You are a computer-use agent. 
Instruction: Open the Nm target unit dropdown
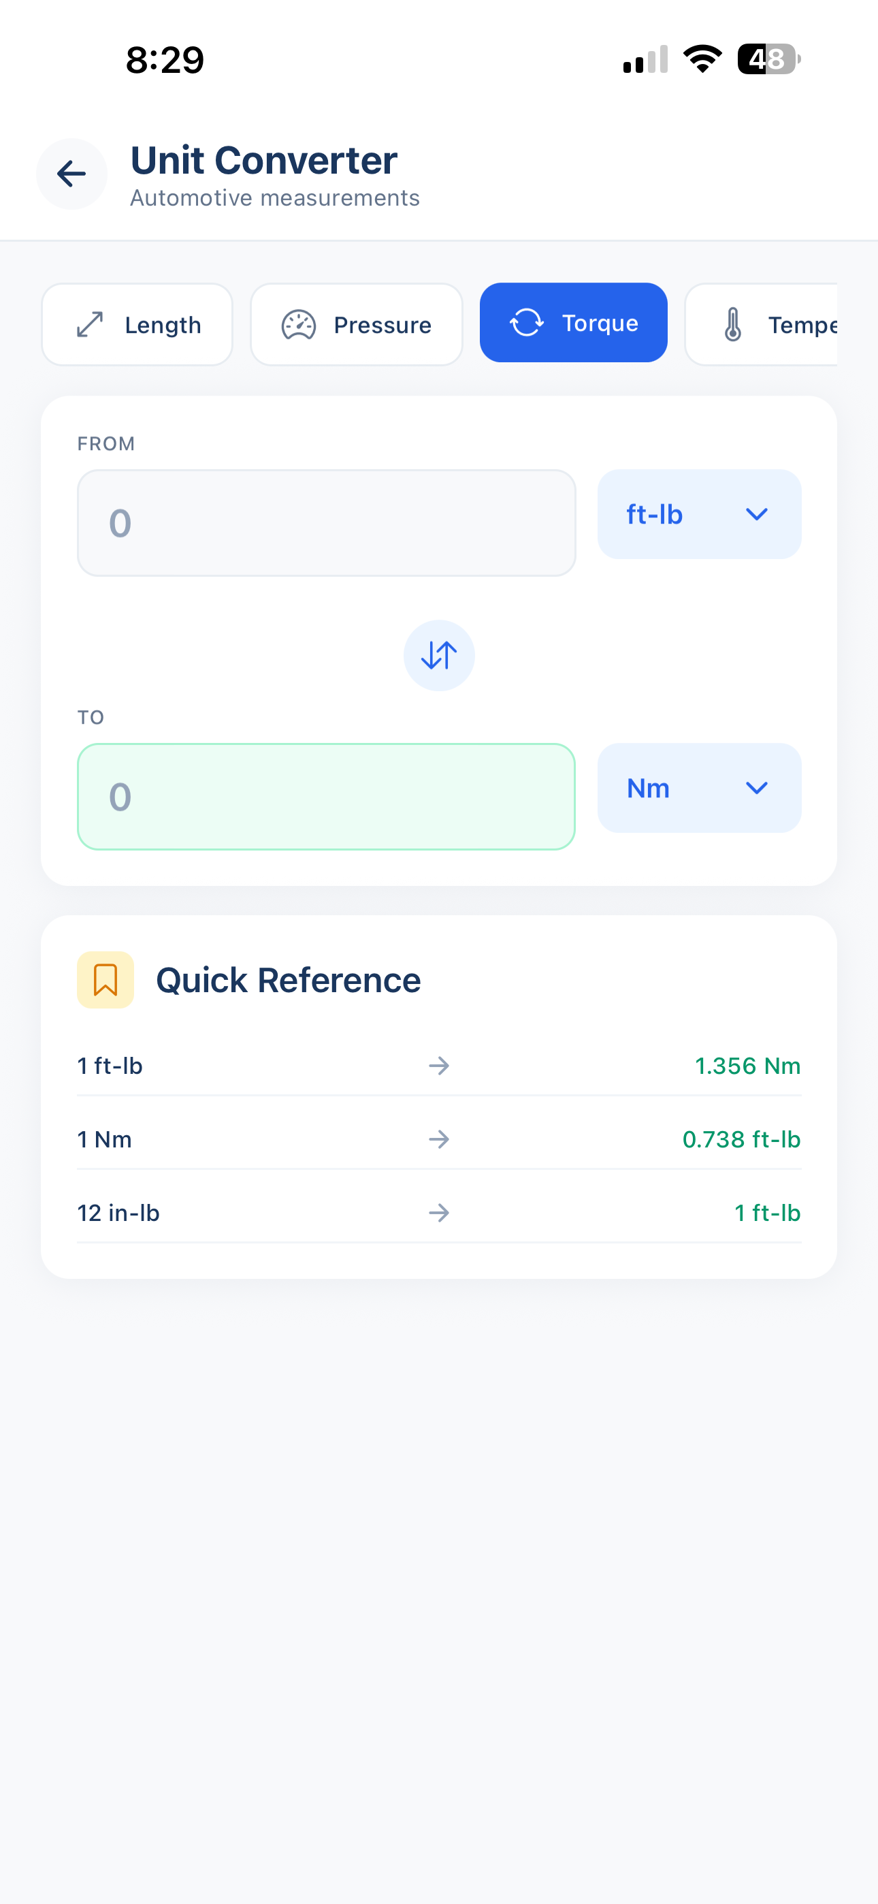698,788
